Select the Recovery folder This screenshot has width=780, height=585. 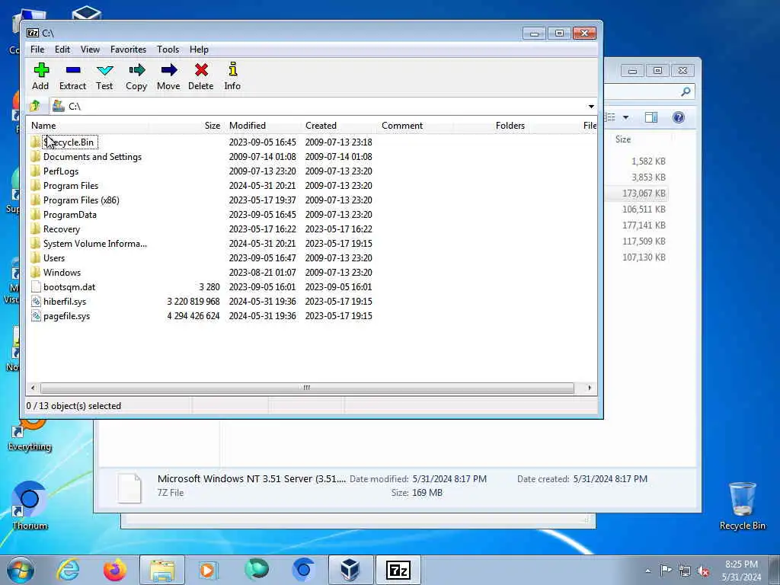pos(61,229)
